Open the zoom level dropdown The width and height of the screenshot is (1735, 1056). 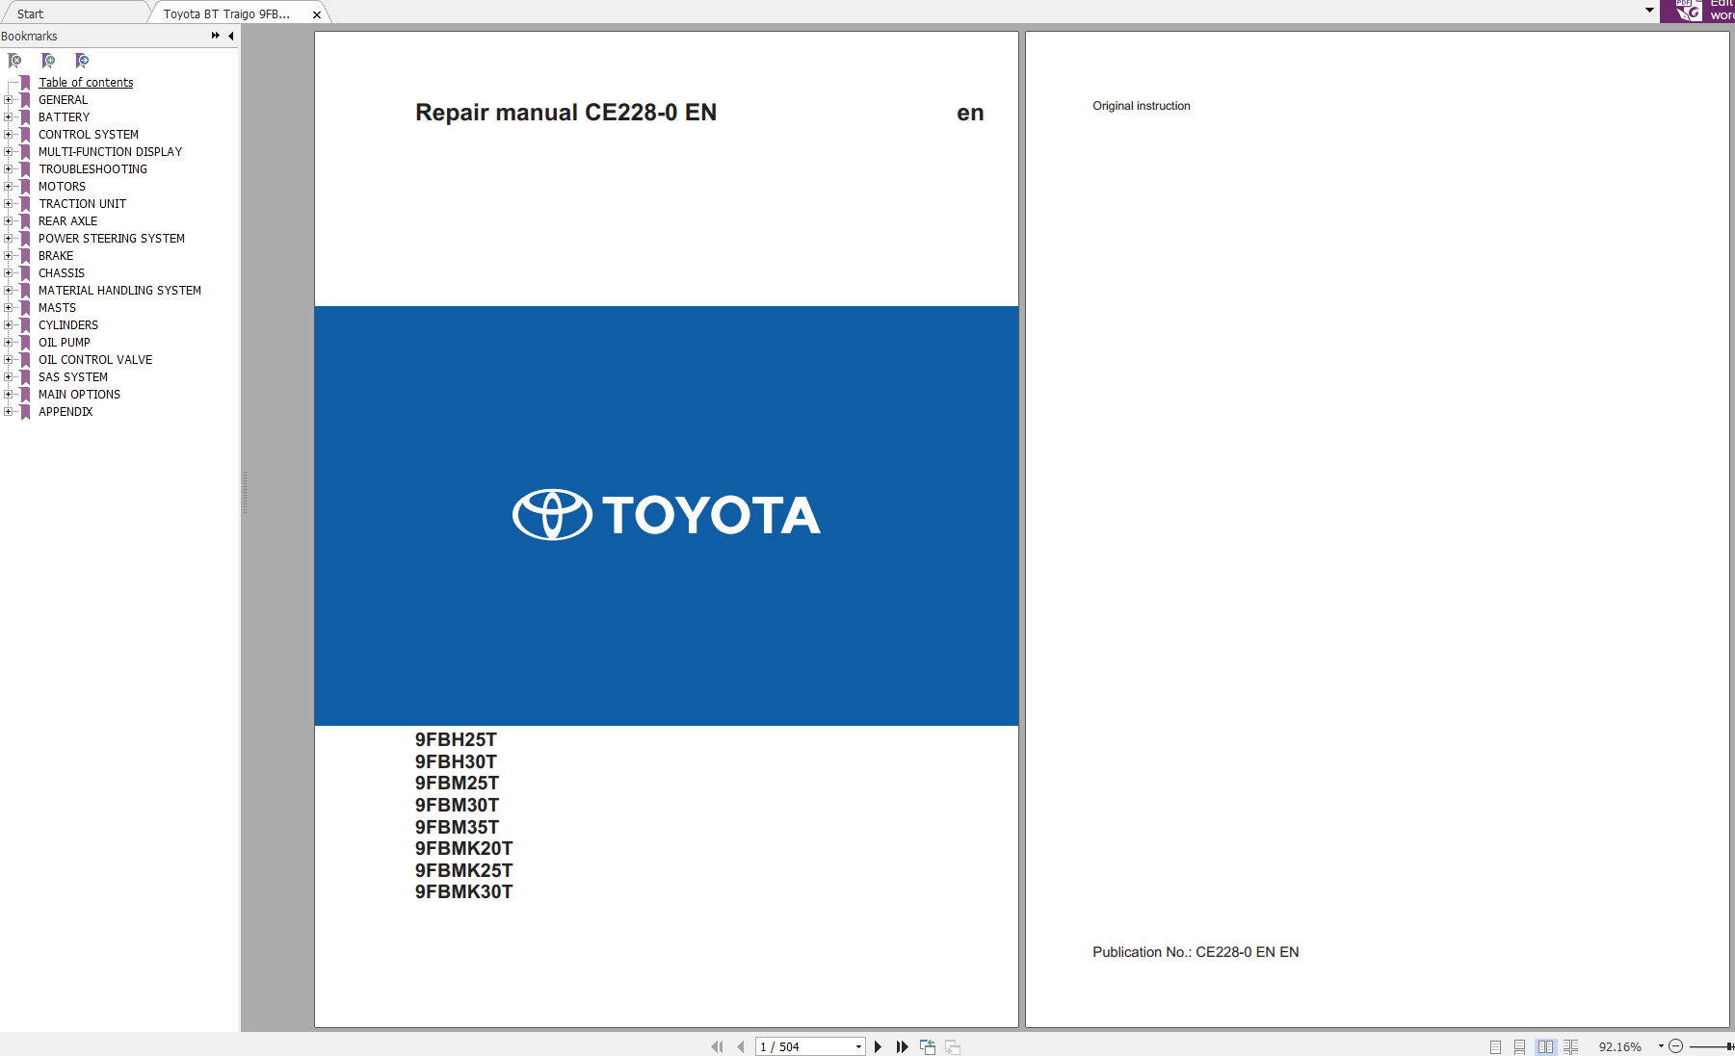(x=1661, y=1046)
